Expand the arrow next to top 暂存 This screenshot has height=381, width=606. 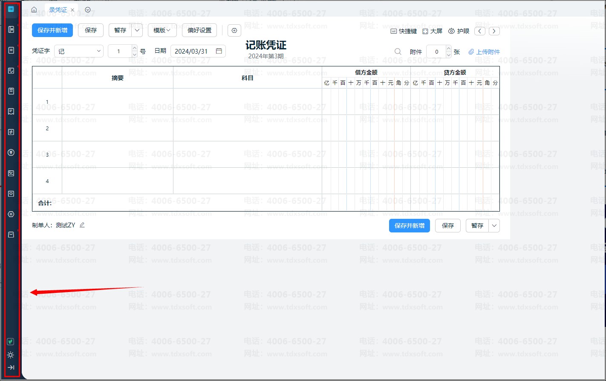click(137, 30)
